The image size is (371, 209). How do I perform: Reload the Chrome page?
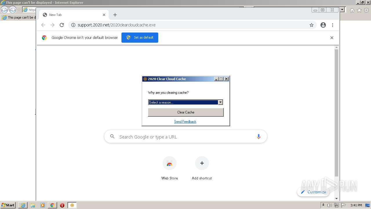point(62,25)
